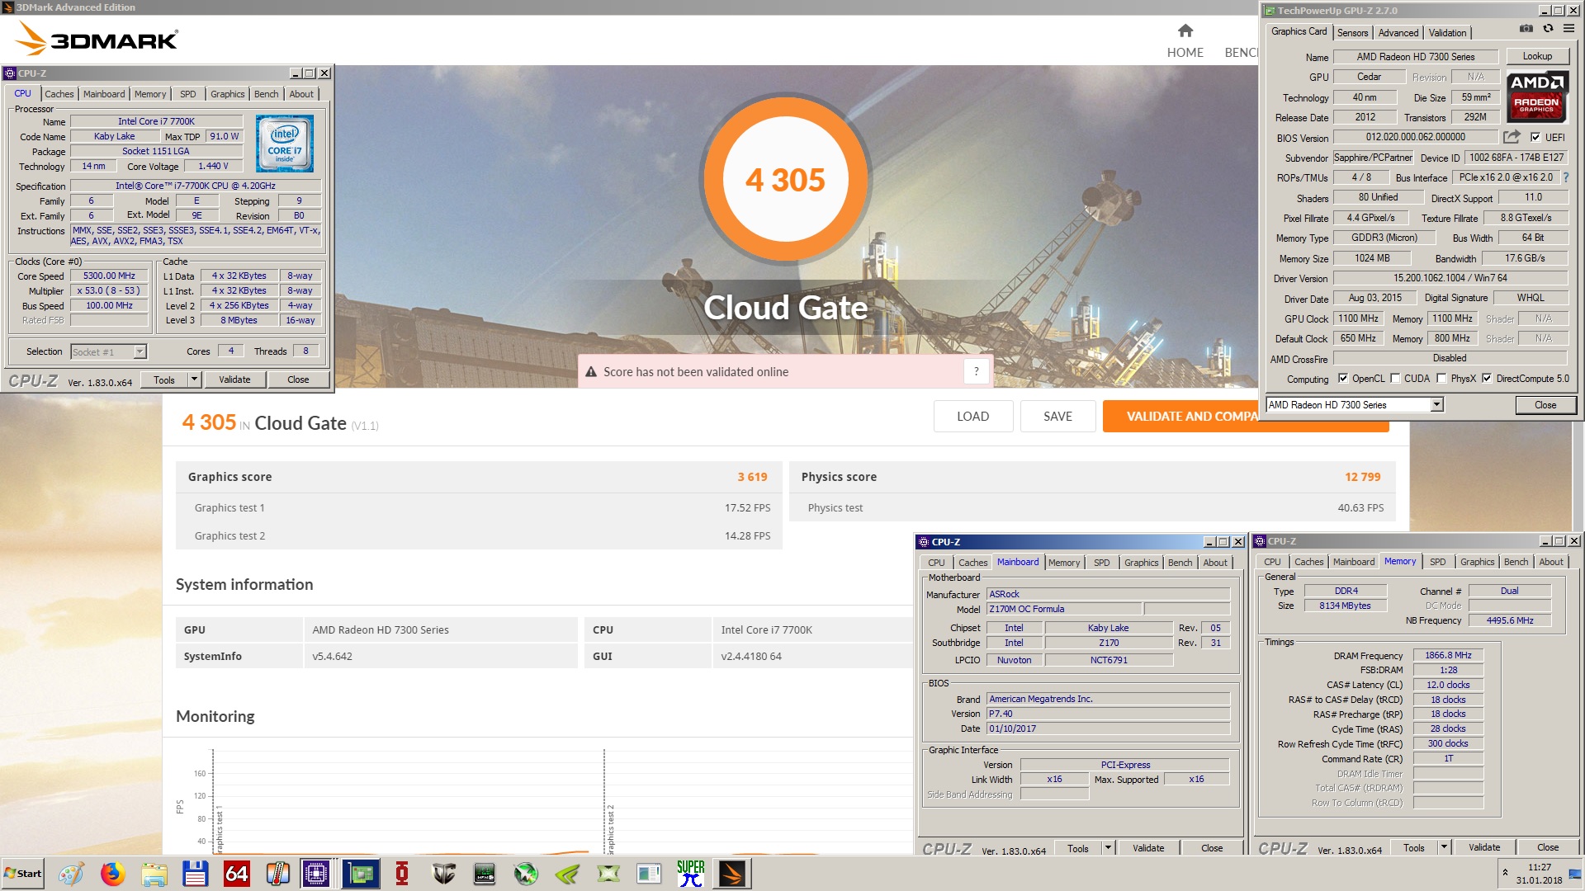Open the Socket #1 selection dropdown
The image size is (1585, 891).
tap(140, 351)
